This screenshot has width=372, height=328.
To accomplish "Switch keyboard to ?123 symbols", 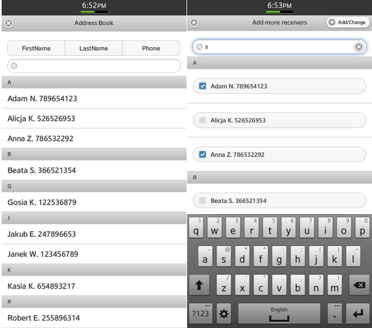I will click(x=201, y=314).
